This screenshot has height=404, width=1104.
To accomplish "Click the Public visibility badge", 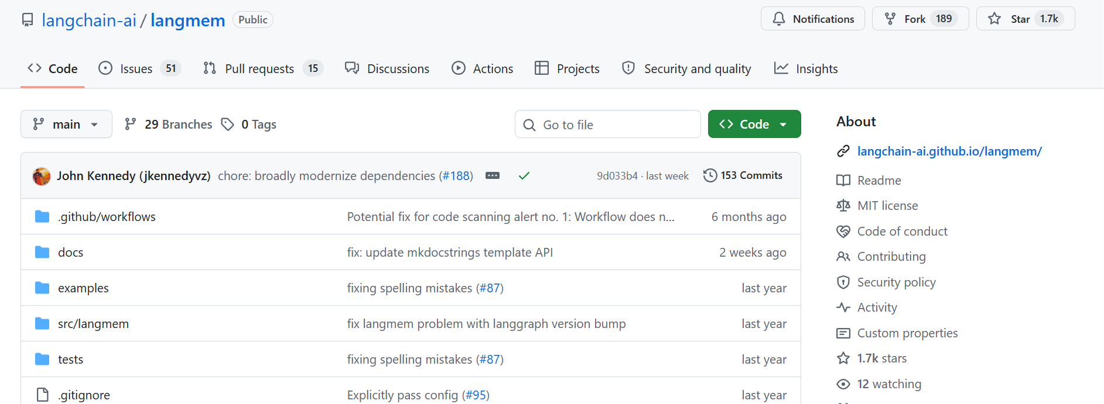I will 253,20.
